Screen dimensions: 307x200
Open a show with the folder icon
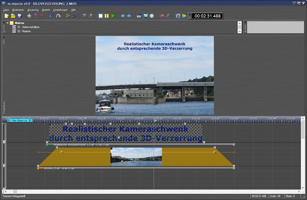(13, 16)
